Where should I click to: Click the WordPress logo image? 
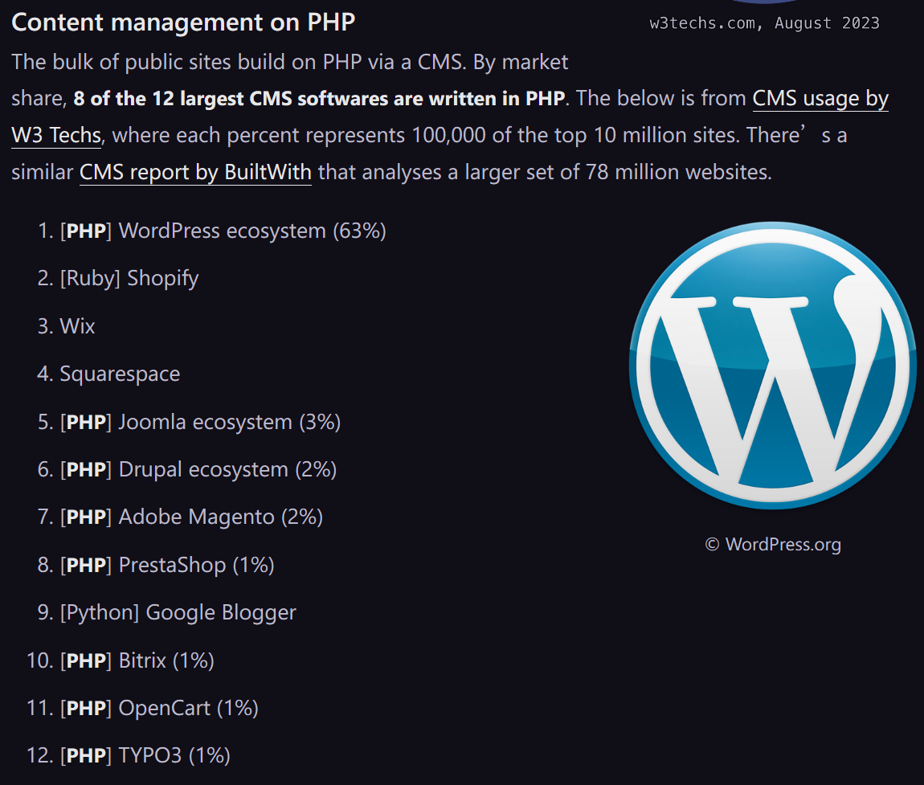773,365
